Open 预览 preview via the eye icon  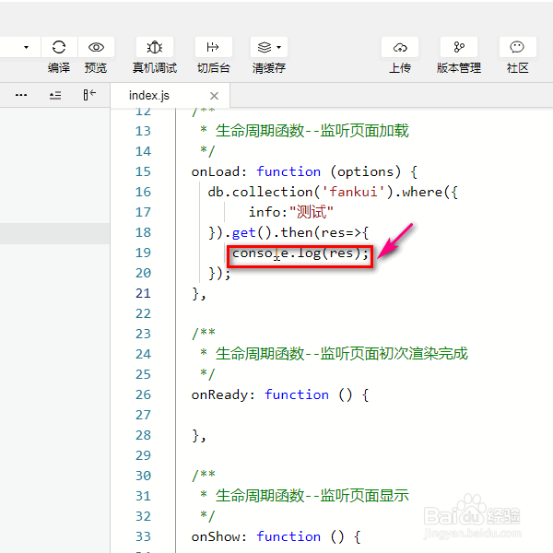pyautogui.click(x=96, y=47)
